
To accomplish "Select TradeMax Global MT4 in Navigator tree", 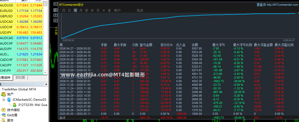I will pyautogui.click(x=19, y=89).
